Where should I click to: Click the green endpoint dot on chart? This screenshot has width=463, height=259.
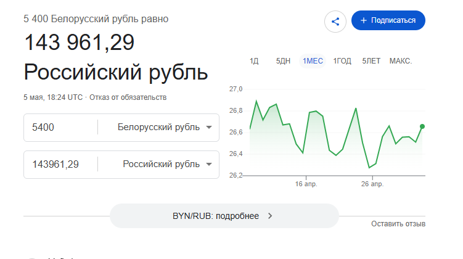coord(422,126)
